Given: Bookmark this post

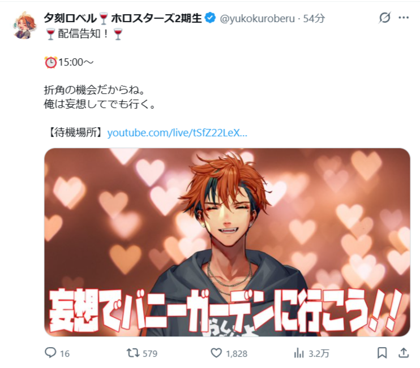Looking at the screenshot, I should point(382,353).
